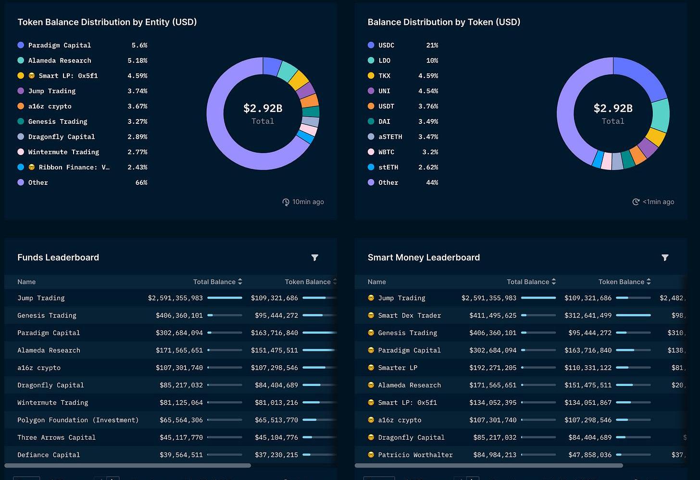
Task: Click $171,565,651 value in Funds Leaderboard
Action: pos(179,350)
